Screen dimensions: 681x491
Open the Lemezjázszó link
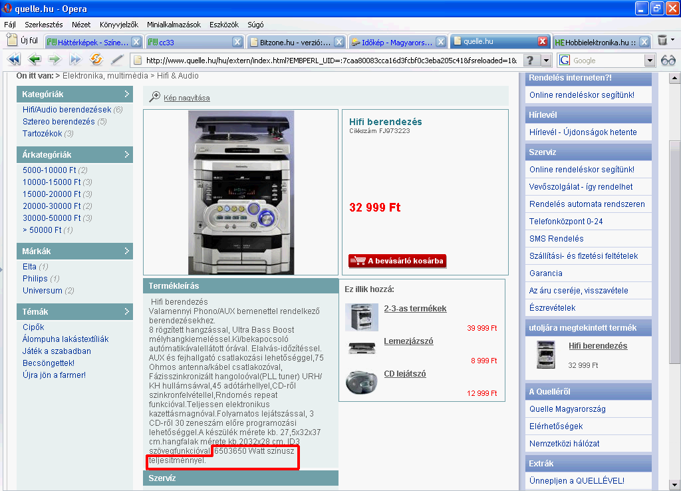point(408,341)
